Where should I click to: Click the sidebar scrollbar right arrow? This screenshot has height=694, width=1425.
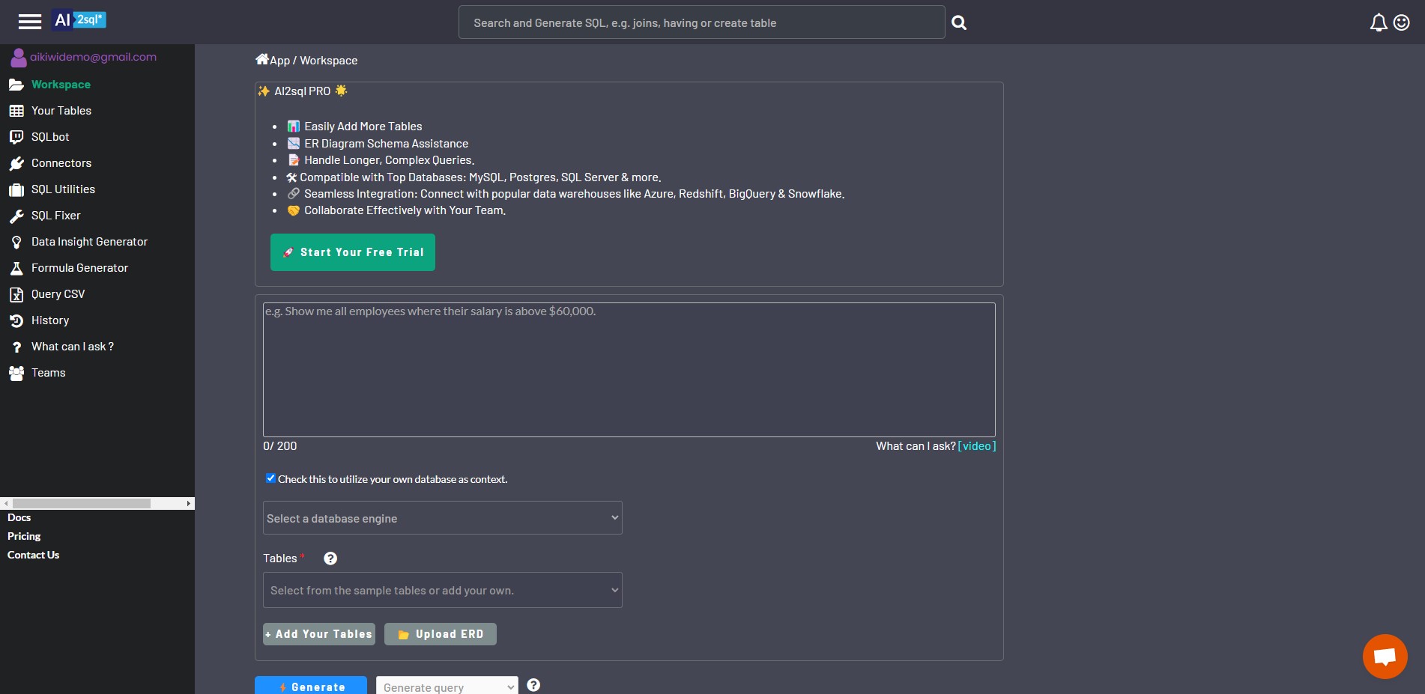189,504
